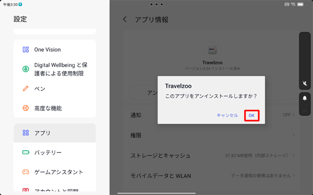
Task: Click the Digital Wellbeing green icon
Action: (26, 69)
